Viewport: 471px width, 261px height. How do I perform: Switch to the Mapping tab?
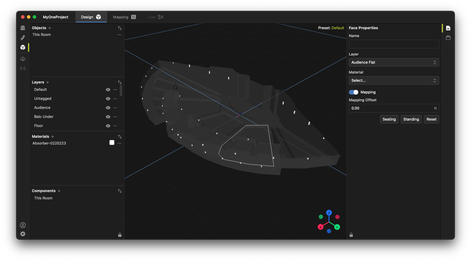(x=124, y=17)
